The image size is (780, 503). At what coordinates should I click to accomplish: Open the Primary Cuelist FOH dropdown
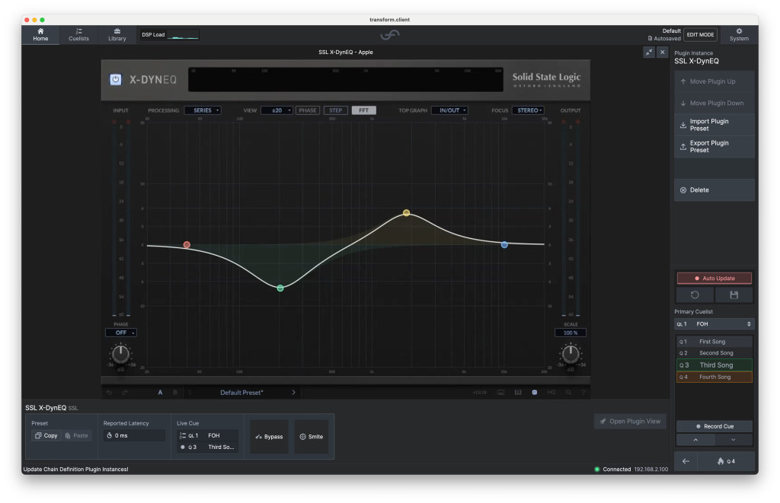[714, 324]
